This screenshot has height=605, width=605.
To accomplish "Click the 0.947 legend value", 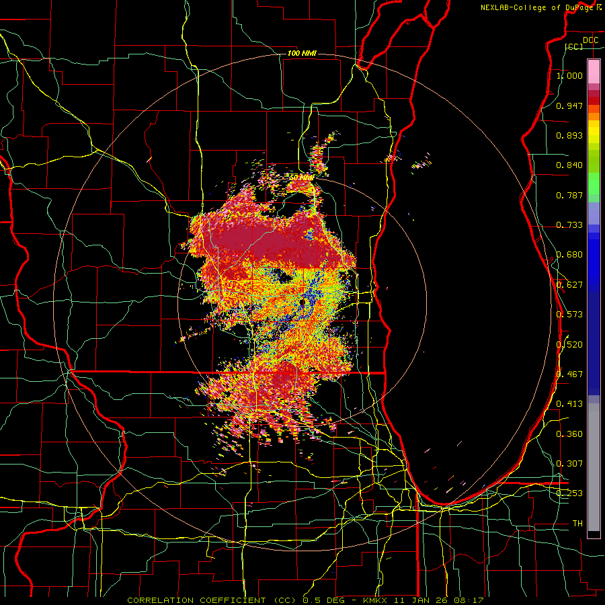I will [x=569, y=106].
